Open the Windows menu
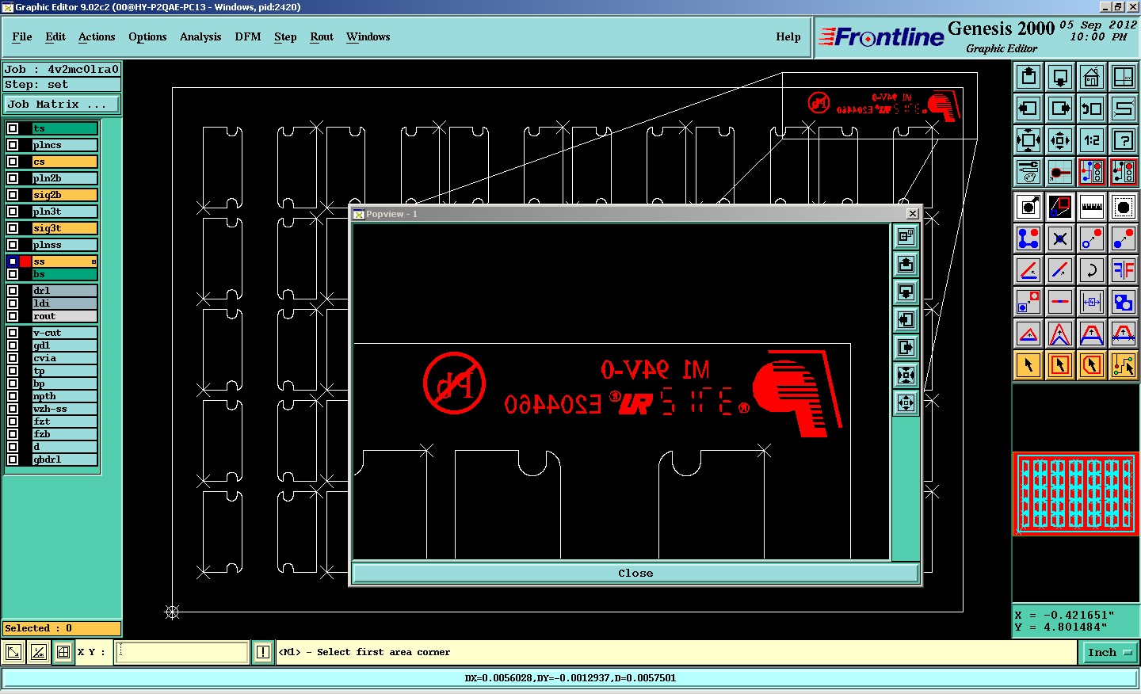This screenshot has width=1141, height=694. [x=368, y=37]
